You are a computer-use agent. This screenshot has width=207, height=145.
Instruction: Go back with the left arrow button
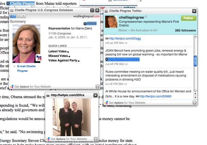click(19, 16)
